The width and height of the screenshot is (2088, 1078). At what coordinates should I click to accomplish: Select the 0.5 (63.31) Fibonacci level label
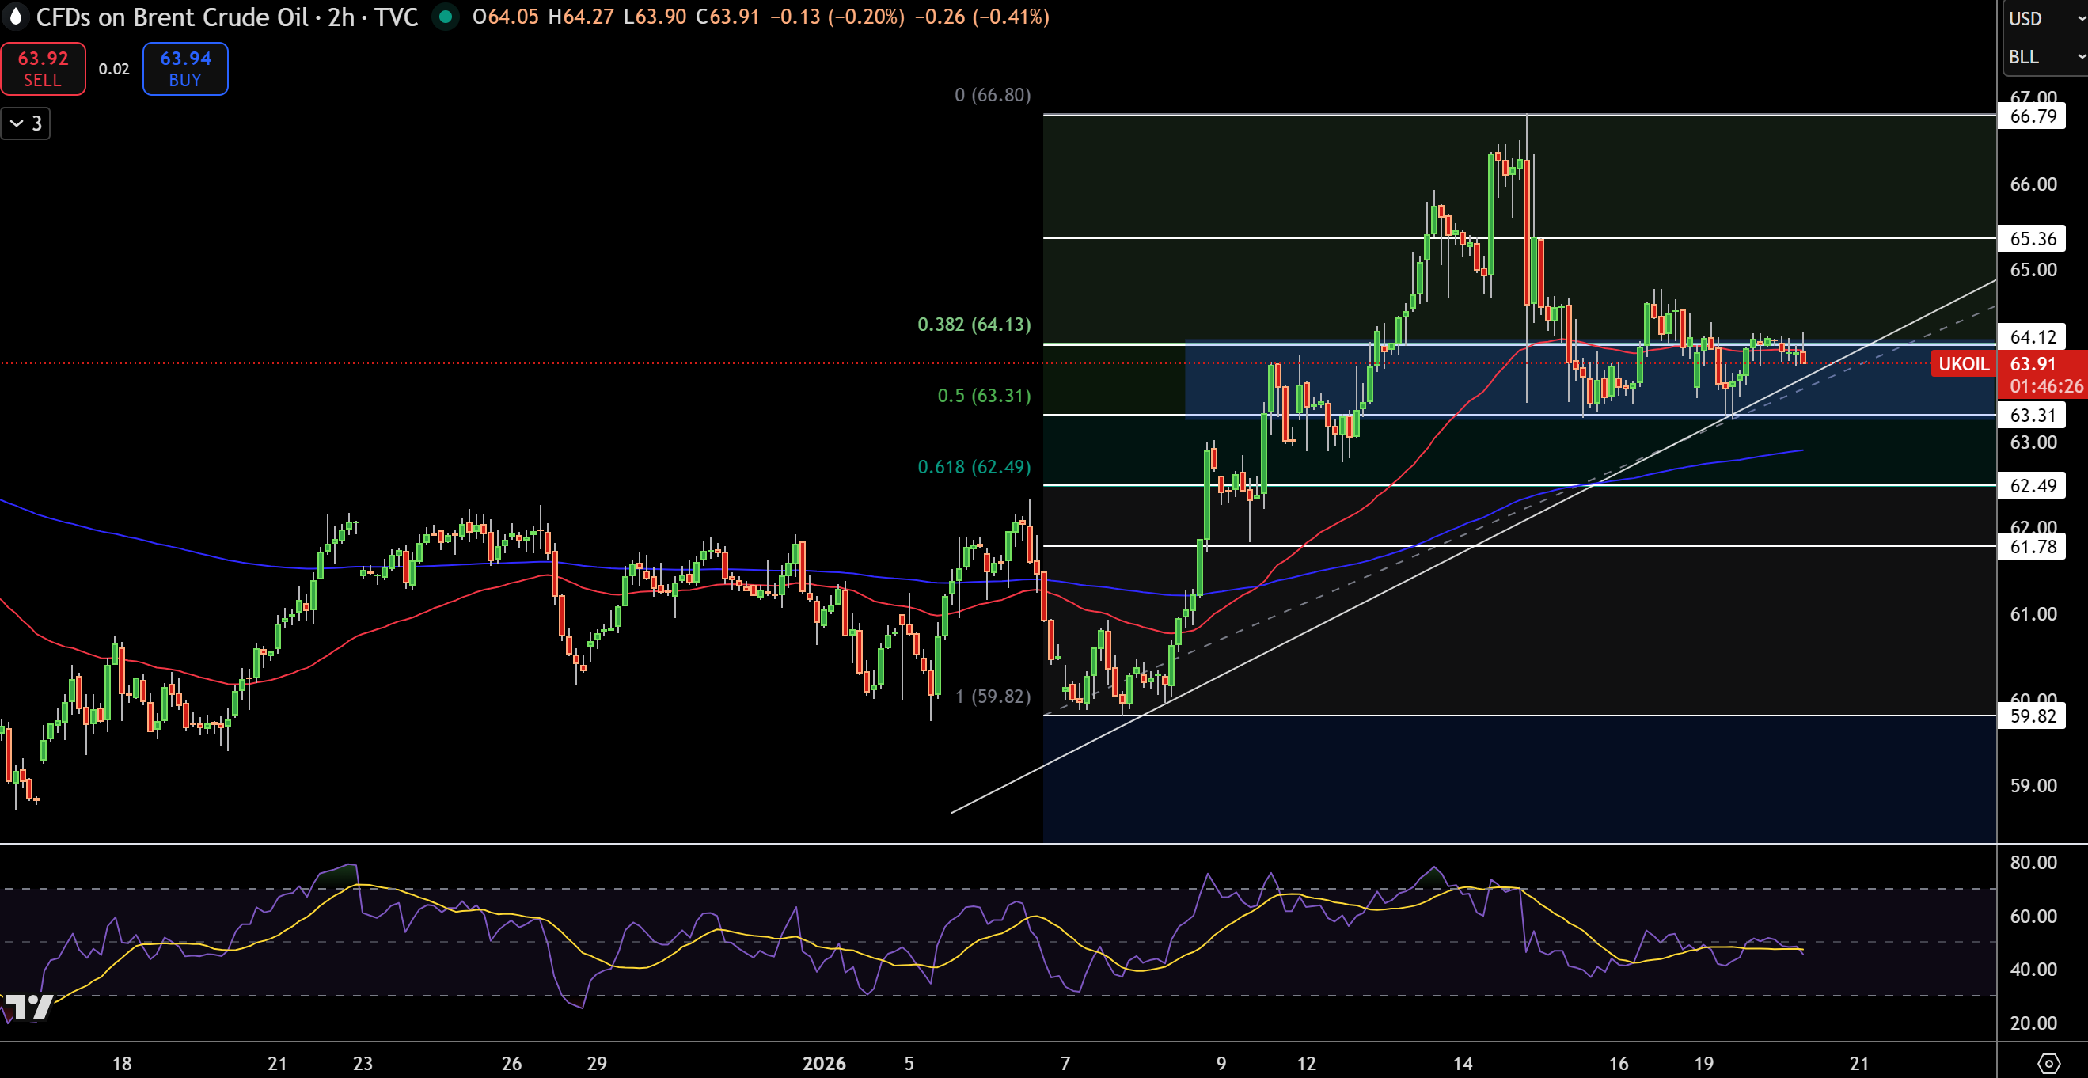point(984,396)
